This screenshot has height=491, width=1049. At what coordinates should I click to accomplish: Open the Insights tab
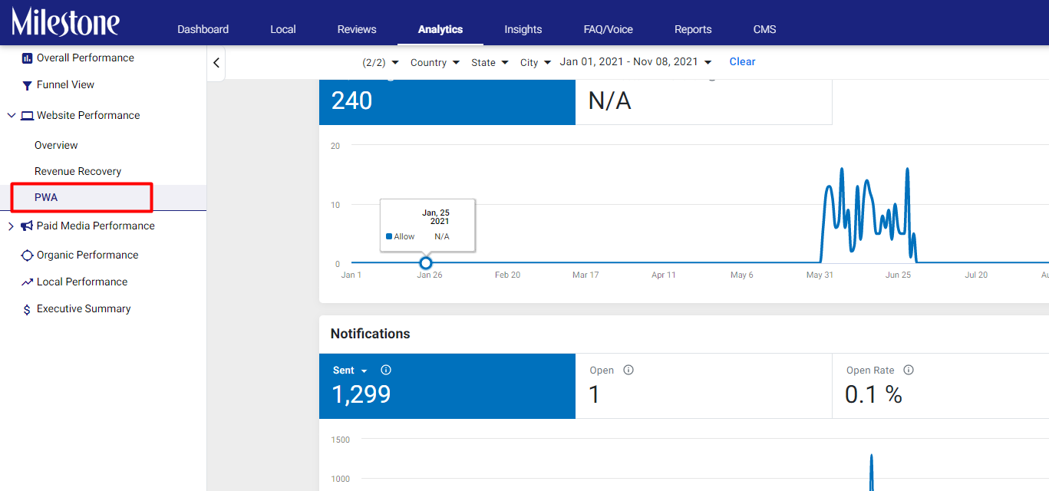pyautogui.click(x=523, y=29)
